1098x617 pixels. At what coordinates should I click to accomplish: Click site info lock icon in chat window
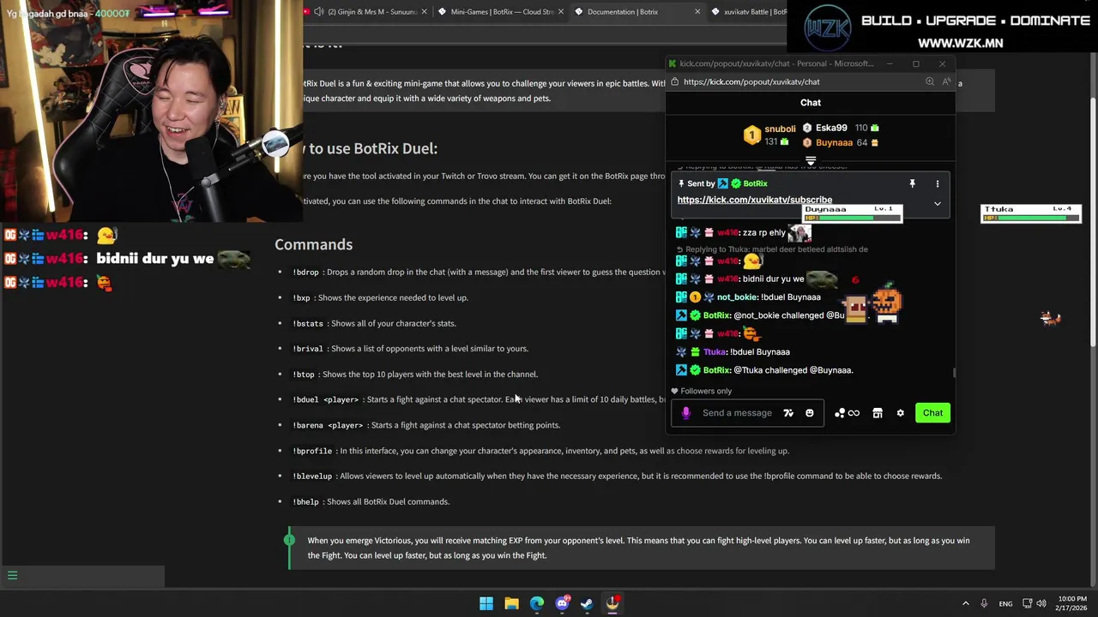coord(674,81)
